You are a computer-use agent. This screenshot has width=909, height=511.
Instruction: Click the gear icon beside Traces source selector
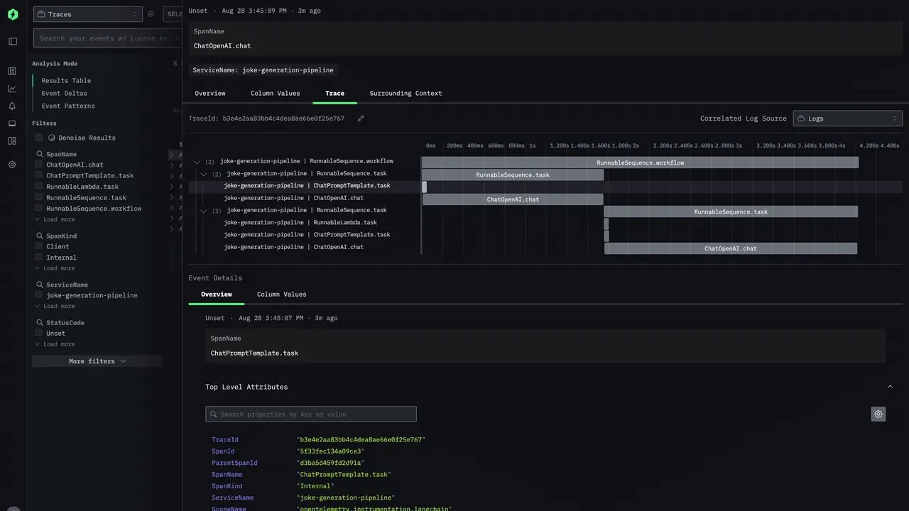pos(151,14)
